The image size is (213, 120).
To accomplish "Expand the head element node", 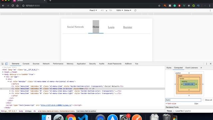I will click(x=3, y=72).
